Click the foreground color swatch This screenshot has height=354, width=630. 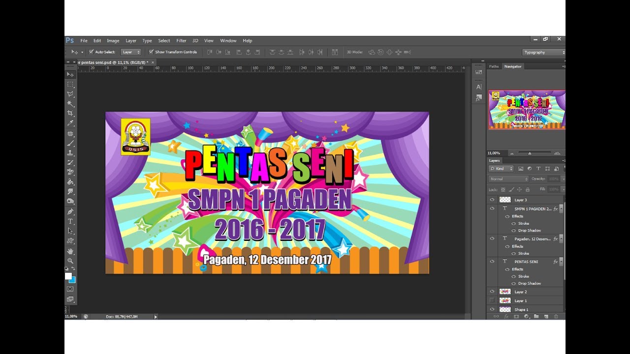click(x=68, y=276)
